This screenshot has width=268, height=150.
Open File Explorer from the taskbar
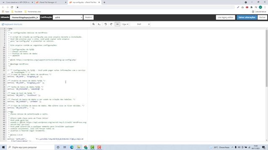pyautogui.click(x=79, y=147)
